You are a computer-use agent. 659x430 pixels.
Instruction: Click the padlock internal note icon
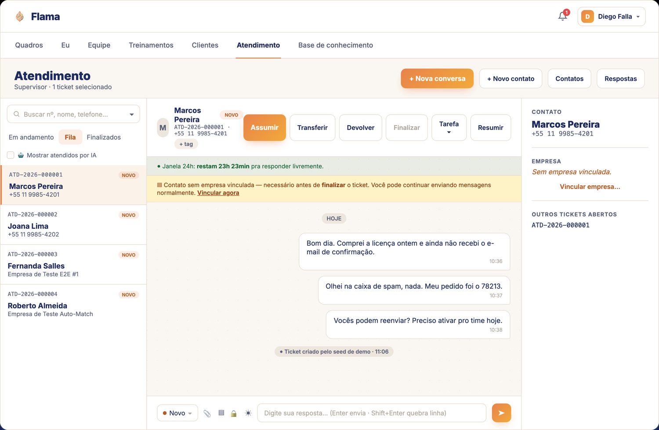point(234,413)
